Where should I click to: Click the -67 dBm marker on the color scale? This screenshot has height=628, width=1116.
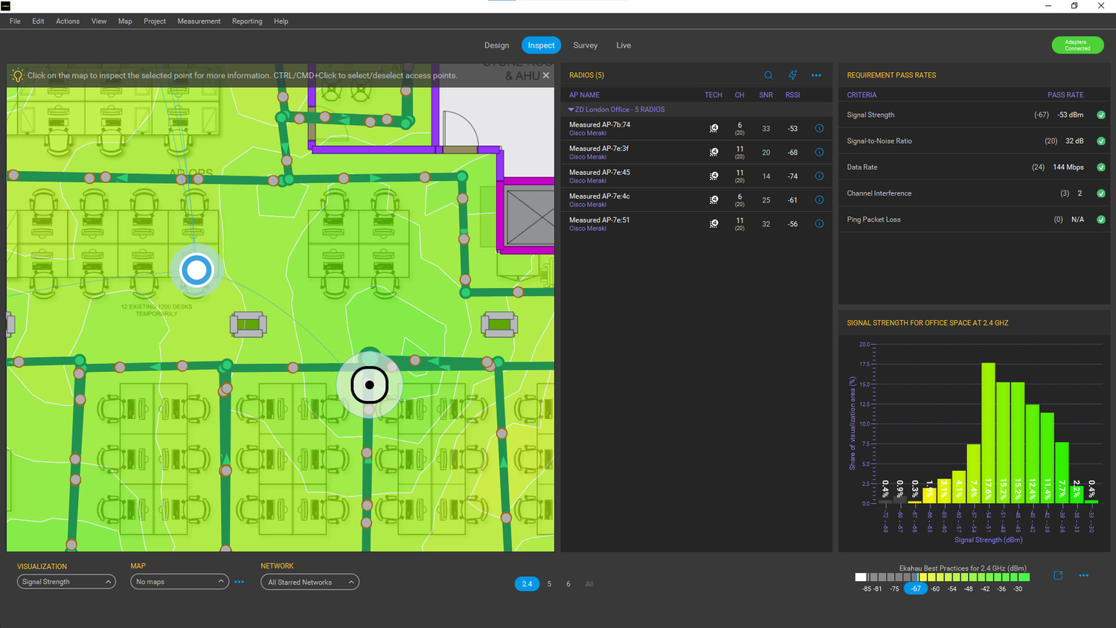click(x=915, y=588)
